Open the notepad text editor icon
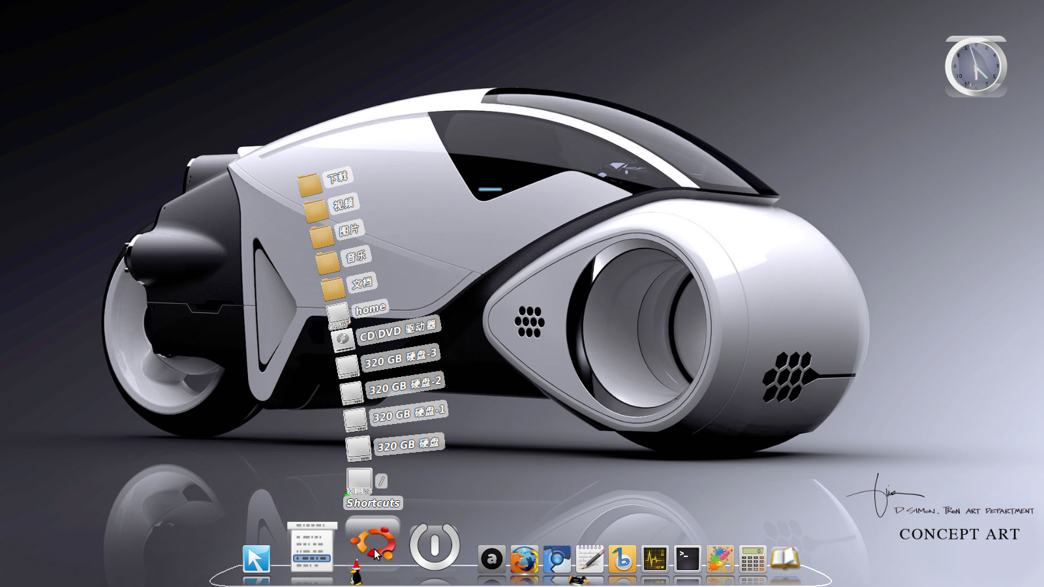The image size is (1044, 587). click(x=590, y=559)
